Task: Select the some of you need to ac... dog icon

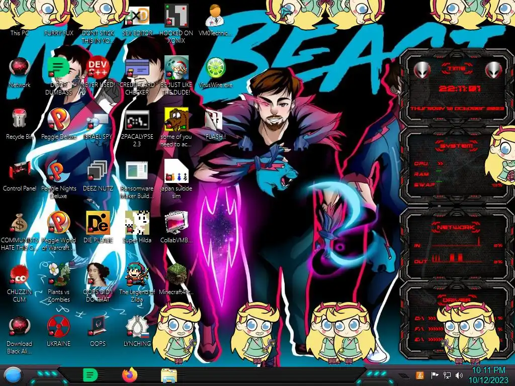Action: (176, 127)
